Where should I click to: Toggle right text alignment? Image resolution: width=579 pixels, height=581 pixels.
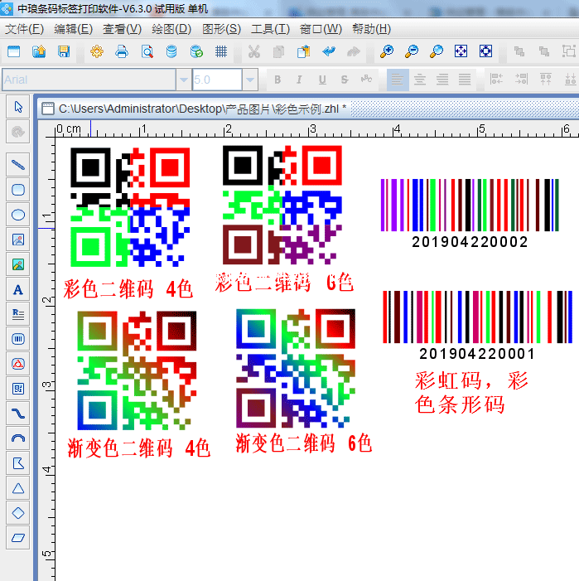pos(442,80)
